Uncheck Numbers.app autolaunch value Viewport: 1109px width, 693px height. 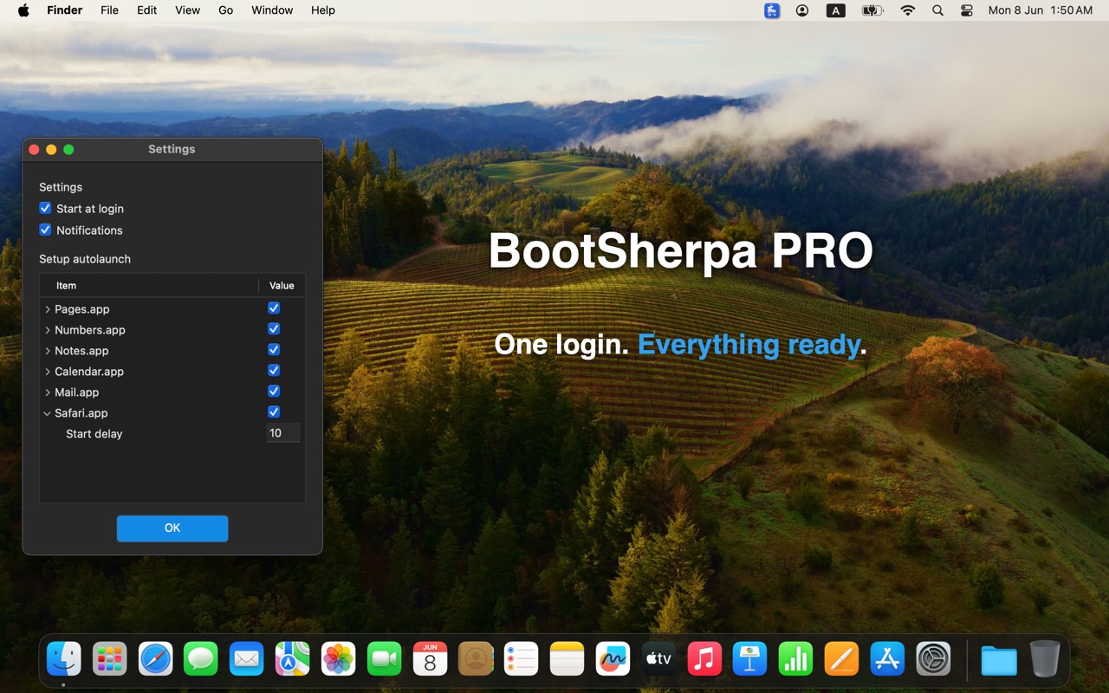pos(274,328)
